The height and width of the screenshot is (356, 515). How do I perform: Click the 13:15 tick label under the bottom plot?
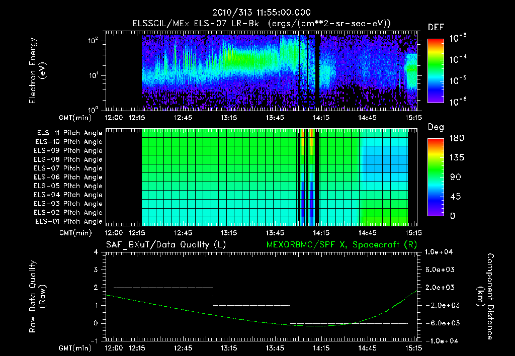(x=229, y=348)
